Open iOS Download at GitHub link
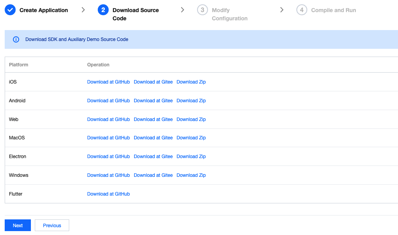 [x=108, y=82]
